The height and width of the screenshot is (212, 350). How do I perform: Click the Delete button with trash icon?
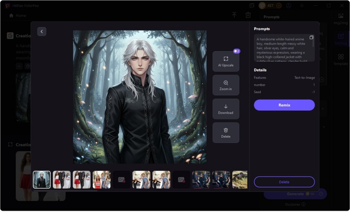point(226,132)
